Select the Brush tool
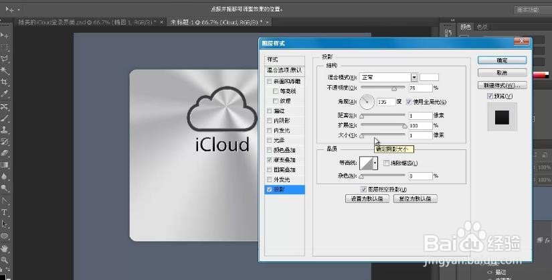This screenshot has height=280, width=552. click(x=4, y=118)
